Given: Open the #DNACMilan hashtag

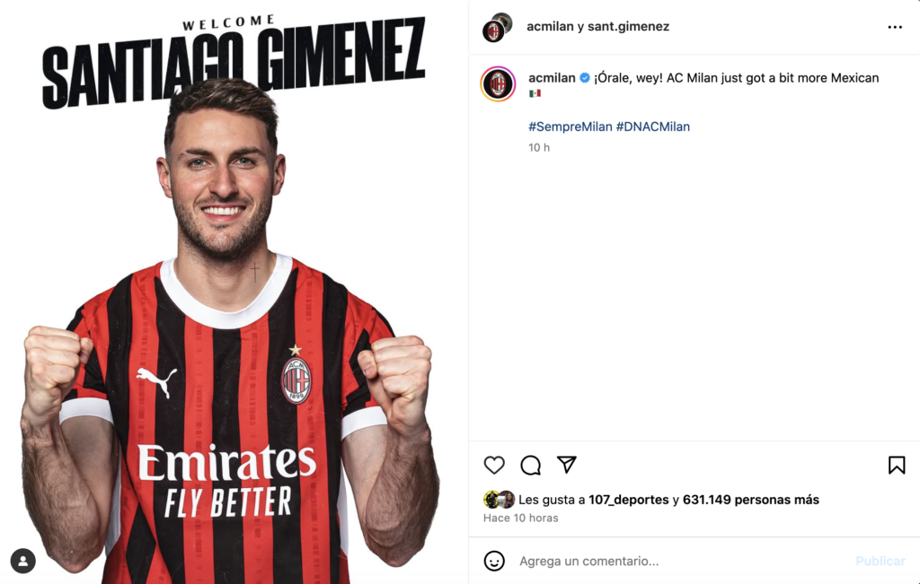Looking at the screenshot, I should 652,126.
